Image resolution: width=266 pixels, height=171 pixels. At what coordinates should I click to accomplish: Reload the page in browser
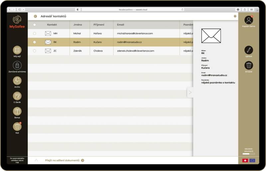[182, 10]
